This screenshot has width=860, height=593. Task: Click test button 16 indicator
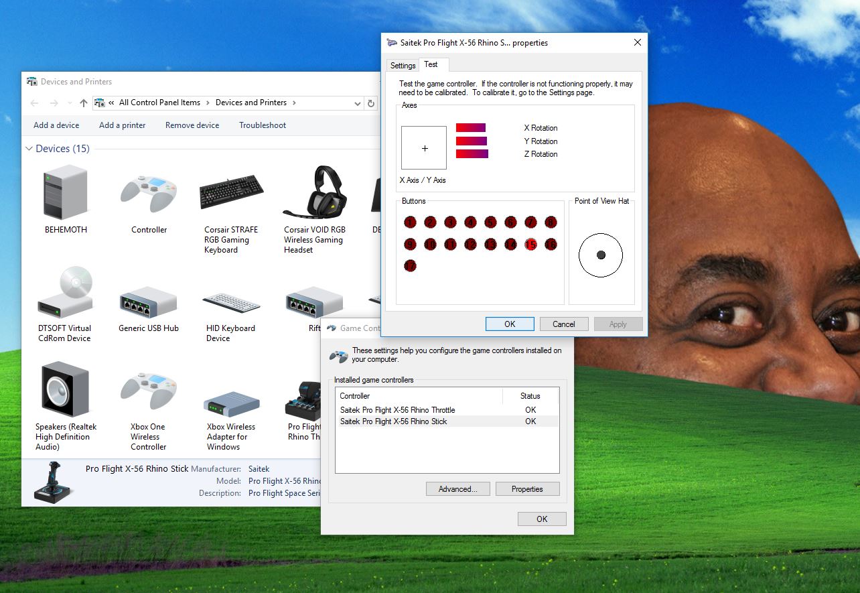[x=551, y=245]
